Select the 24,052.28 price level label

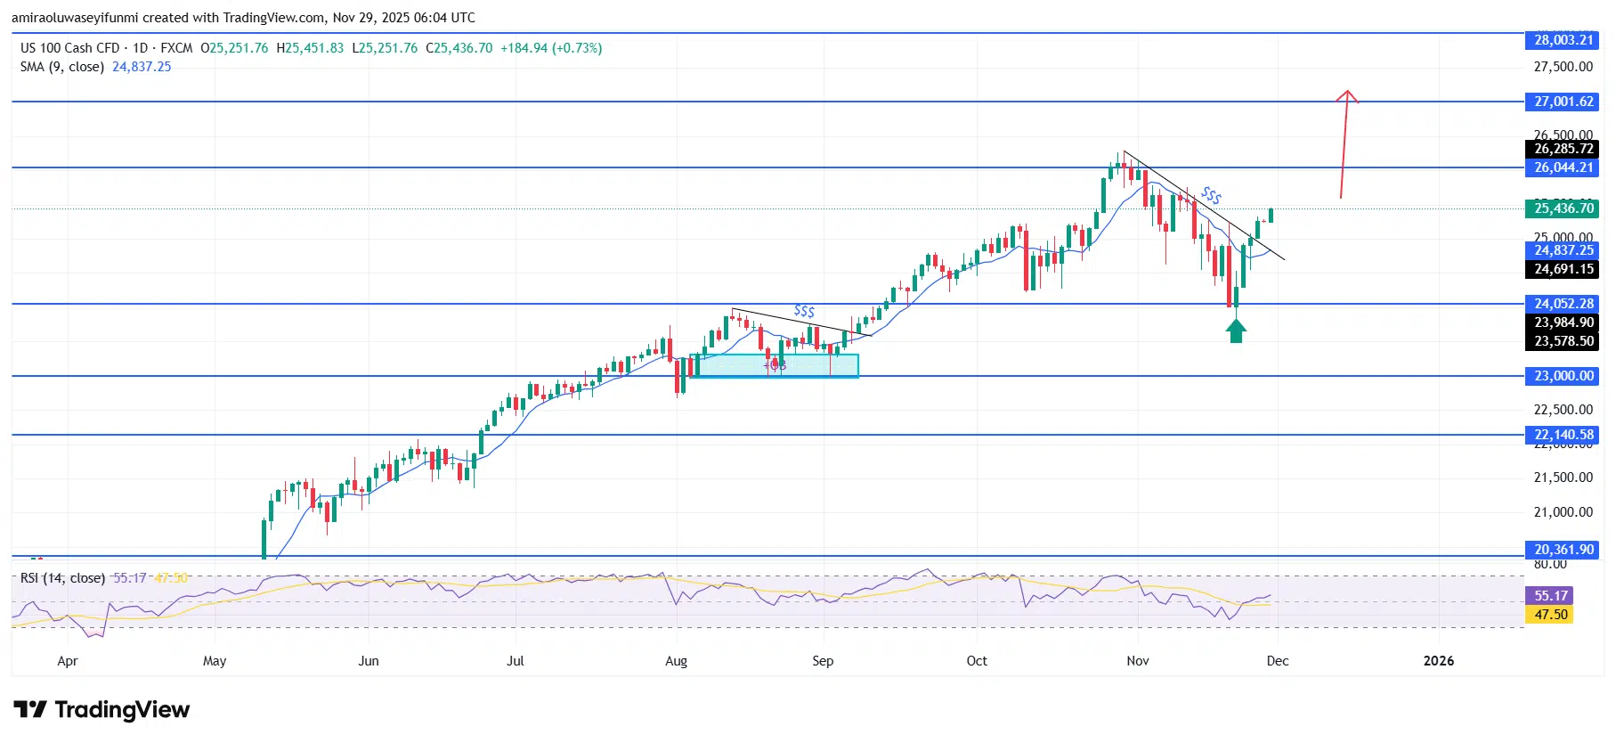point(1563,304)
